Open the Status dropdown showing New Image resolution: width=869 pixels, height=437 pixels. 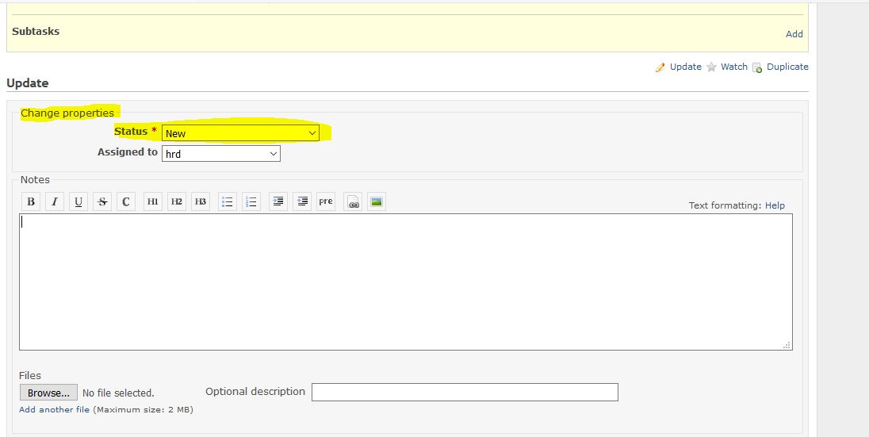[x=240, y=133]
